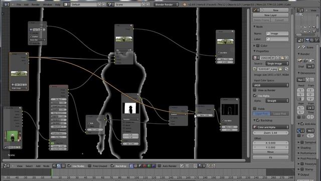321x181 pixels.
Task: Click the Play rendered animation icon
Action: coord(311,61)
